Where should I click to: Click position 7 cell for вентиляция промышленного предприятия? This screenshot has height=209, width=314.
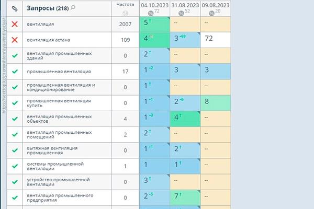point(185,198)
